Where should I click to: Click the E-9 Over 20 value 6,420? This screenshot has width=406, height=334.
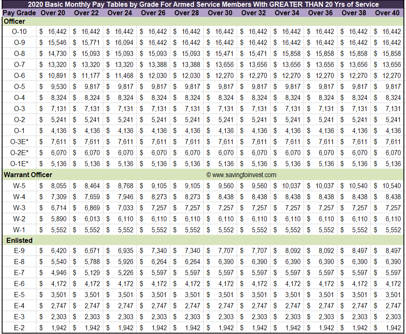59,251
